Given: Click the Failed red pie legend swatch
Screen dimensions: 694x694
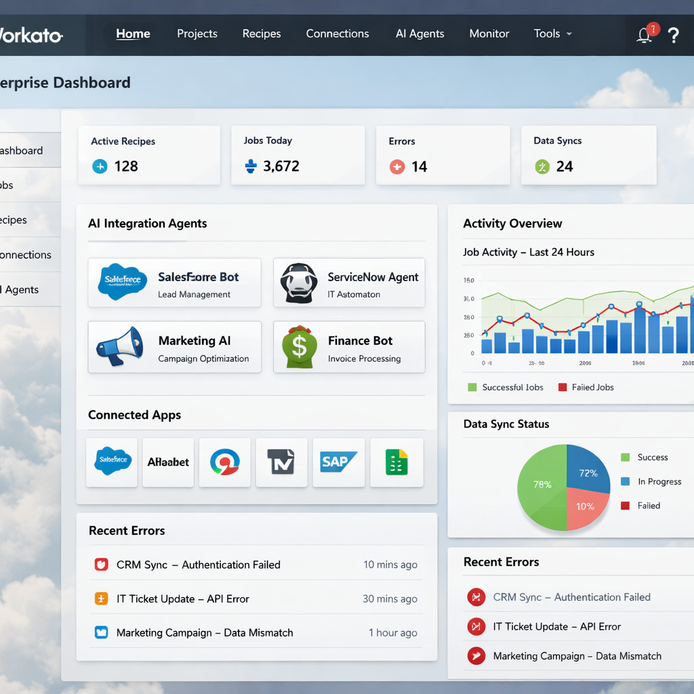Looking at the screenshot, I should pos(625,506).
